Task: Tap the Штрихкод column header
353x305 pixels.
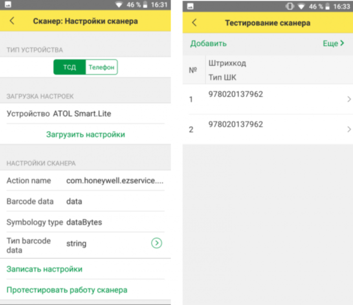Action: [227, 63]
